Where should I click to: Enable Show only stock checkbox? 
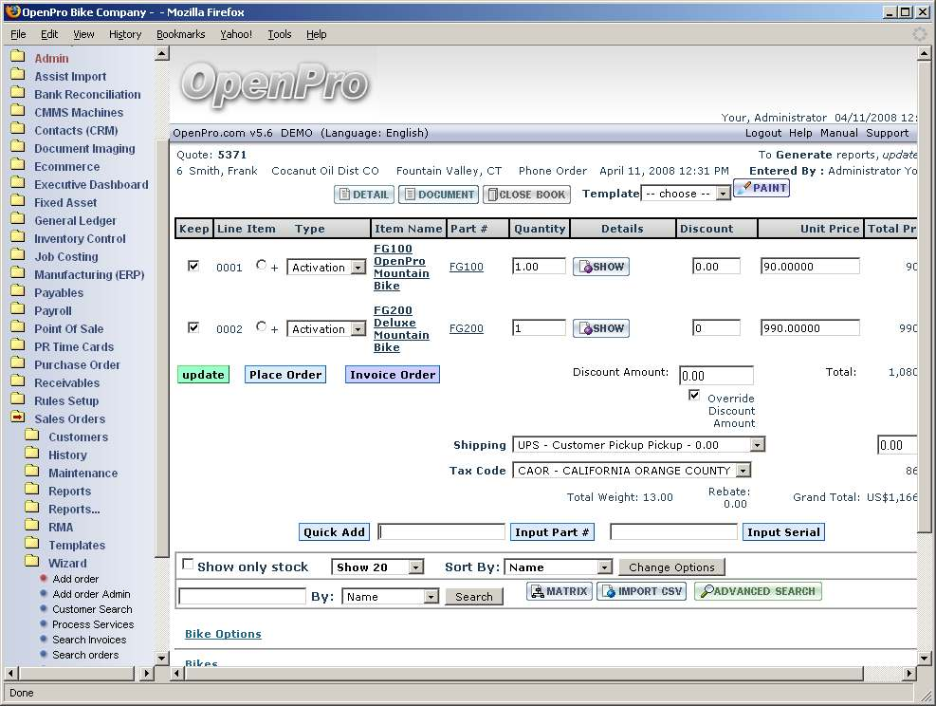click(188, 564)
